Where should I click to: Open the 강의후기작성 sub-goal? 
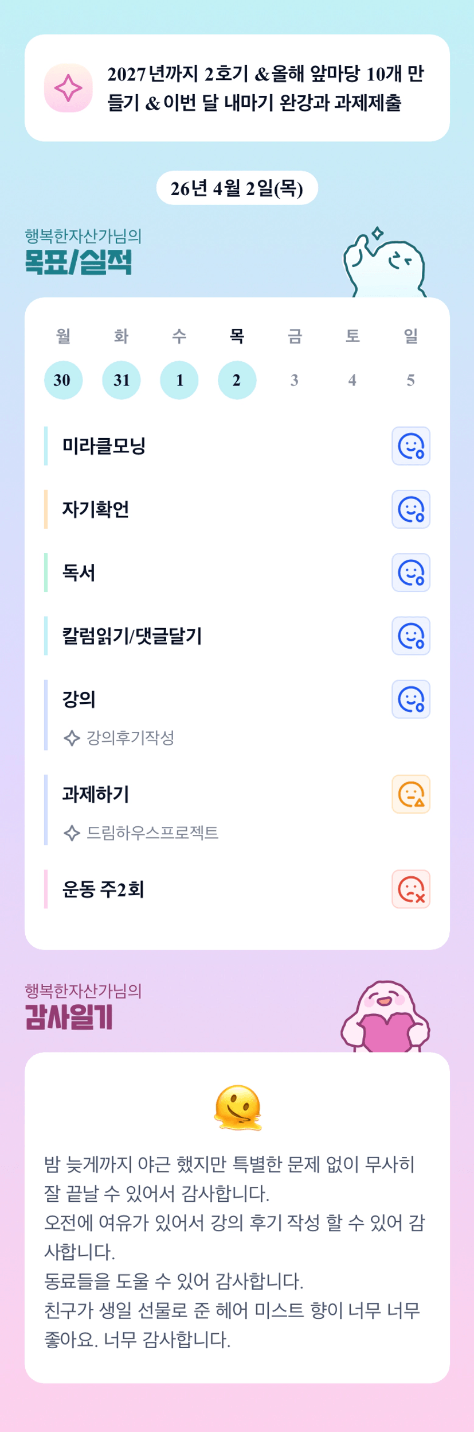click(130, 737)
